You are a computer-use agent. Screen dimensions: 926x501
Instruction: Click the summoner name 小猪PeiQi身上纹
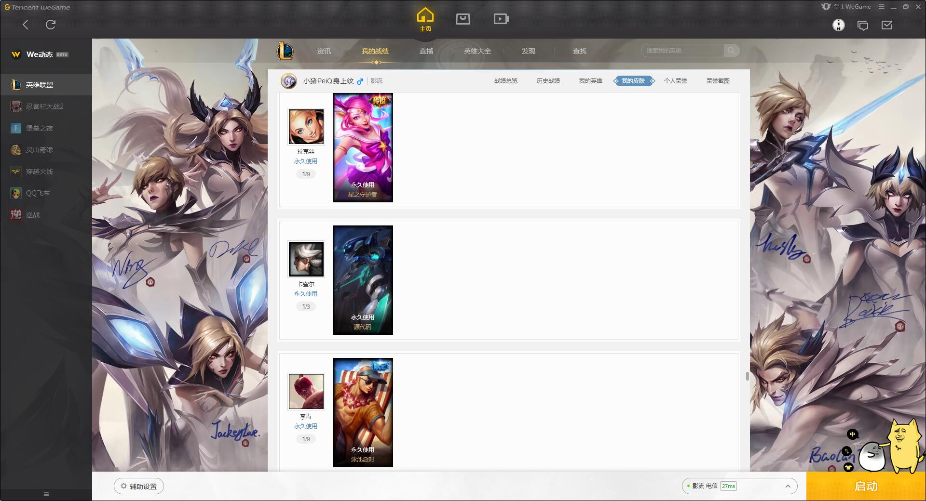[x=328, y=81]
